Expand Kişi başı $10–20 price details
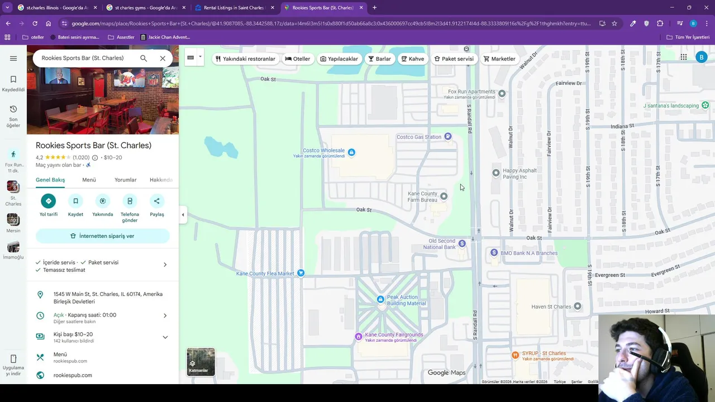 [x=165, y=337]
